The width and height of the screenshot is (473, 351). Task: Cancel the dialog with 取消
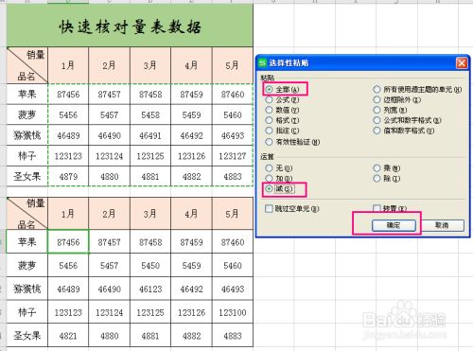[442, 225]
